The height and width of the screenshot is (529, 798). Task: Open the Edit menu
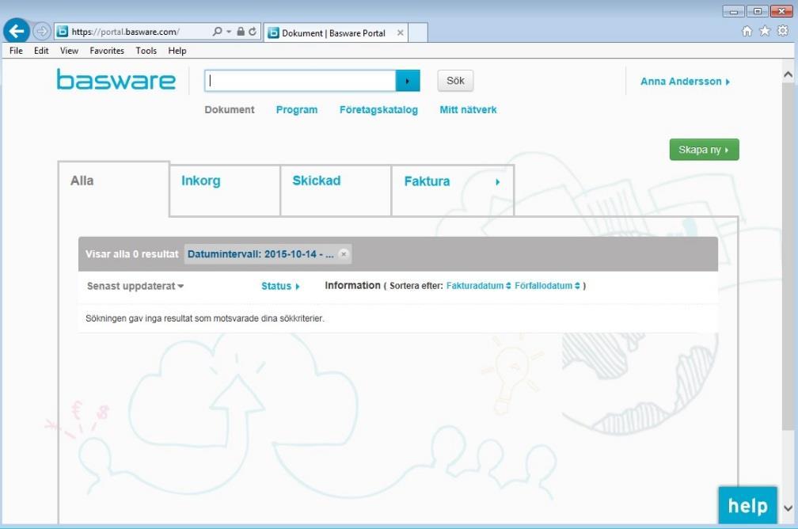pos(41,51)
